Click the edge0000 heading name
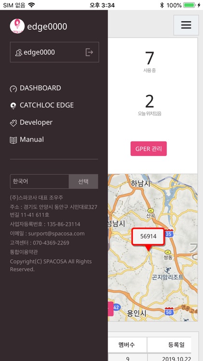Viewport: 203px width, 361px height. click(x=47, y=26)
